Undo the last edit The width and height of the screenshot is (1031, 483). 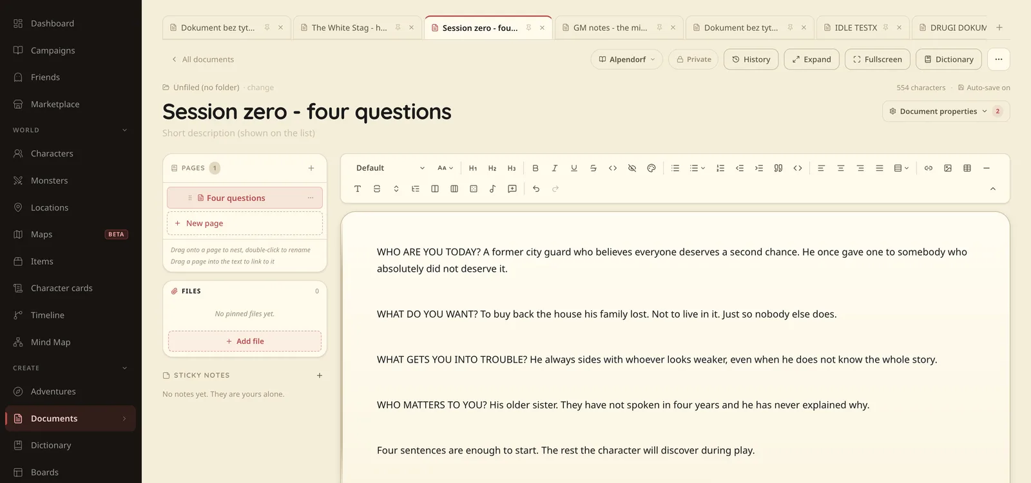tap(536, 189)
